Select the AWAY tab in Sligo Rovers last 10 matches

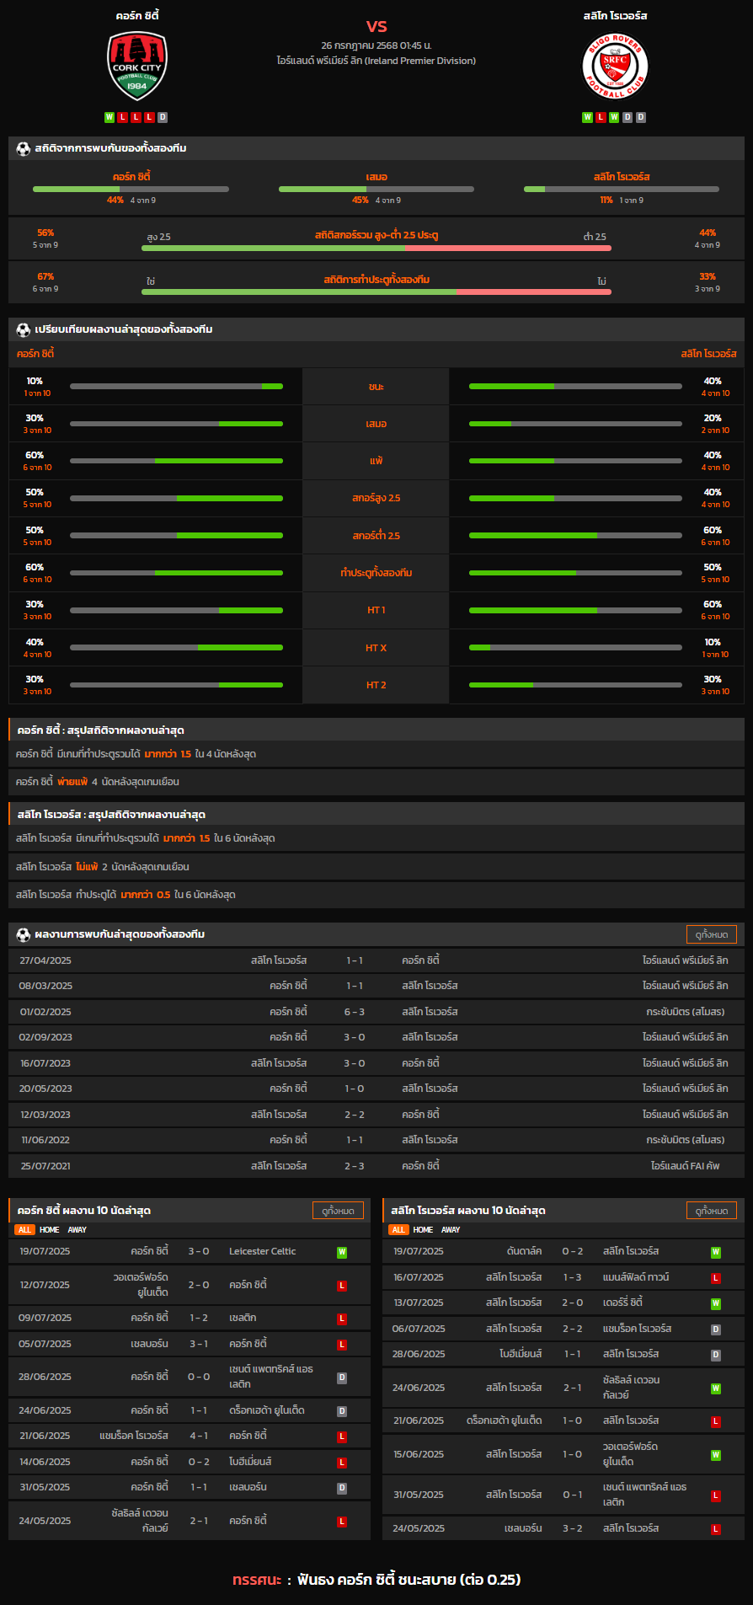click(x=451, y=1230)
